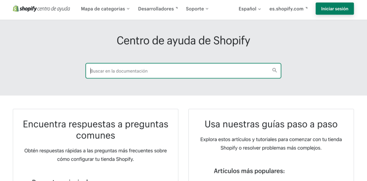Viewport: 367px width, 181px height.
Task: Open the es.shopify.com menu
Action: point(289,9)
